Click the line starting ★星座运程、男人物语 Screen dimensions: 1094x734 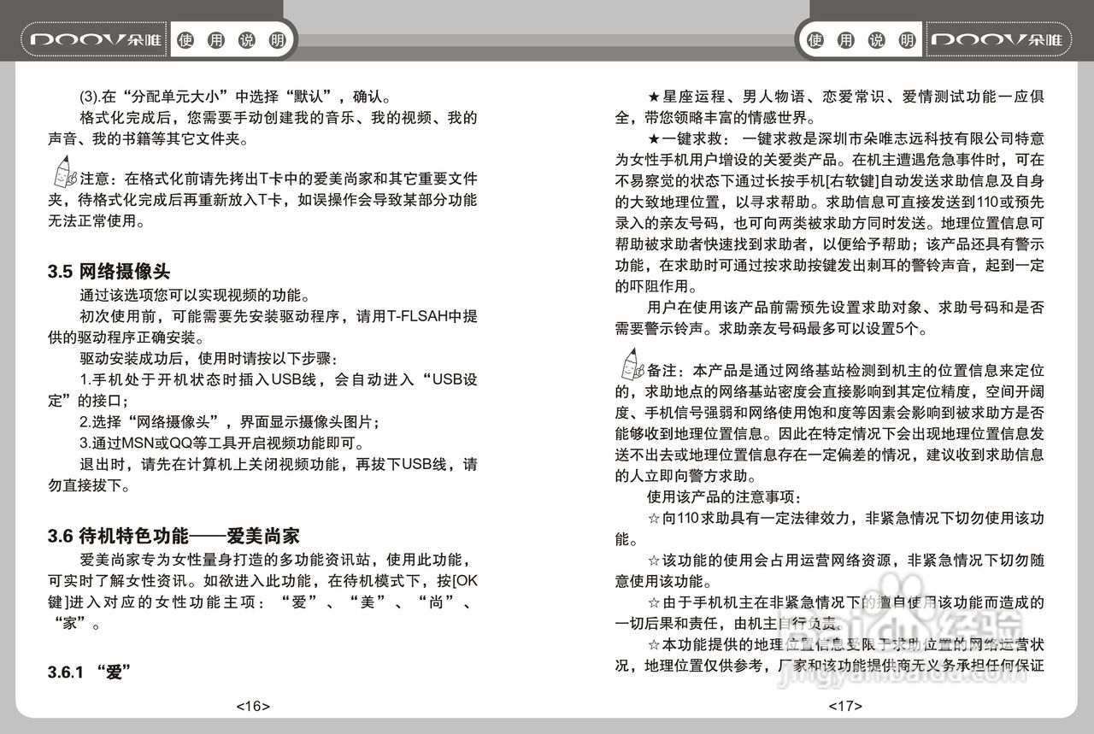846,97
